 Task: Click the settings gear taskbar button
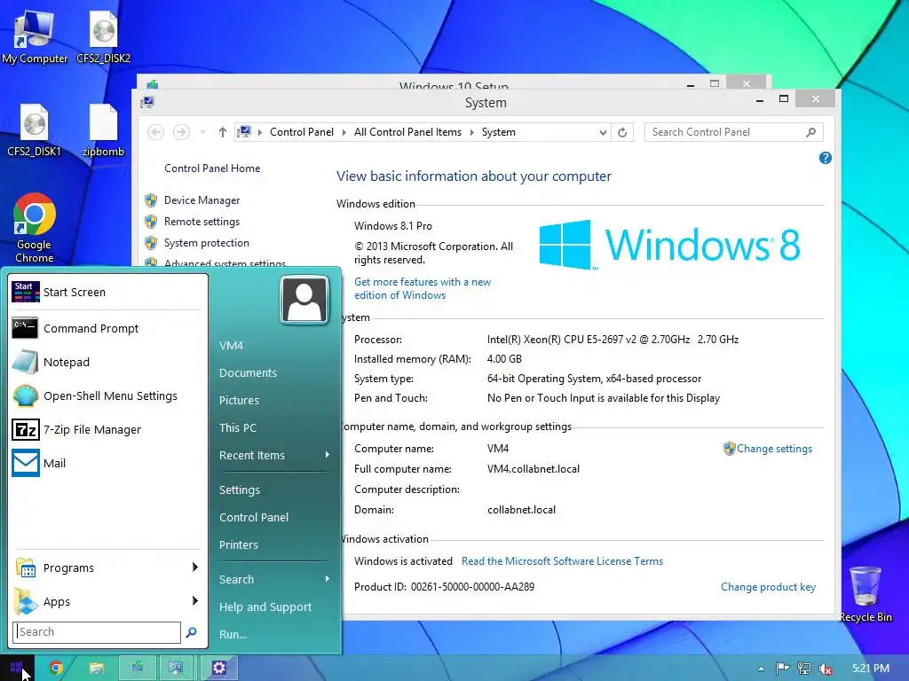coord(219,669)
